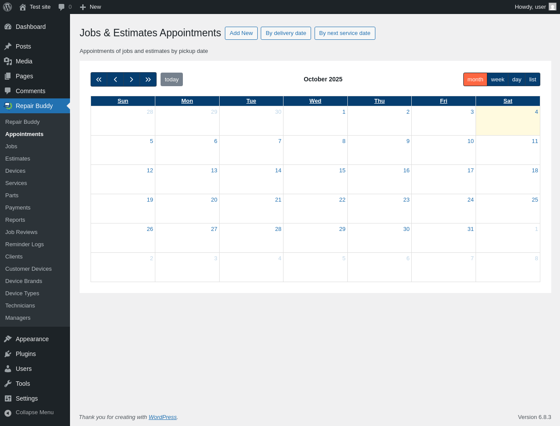Click the New plus item in admin bar

91,7
